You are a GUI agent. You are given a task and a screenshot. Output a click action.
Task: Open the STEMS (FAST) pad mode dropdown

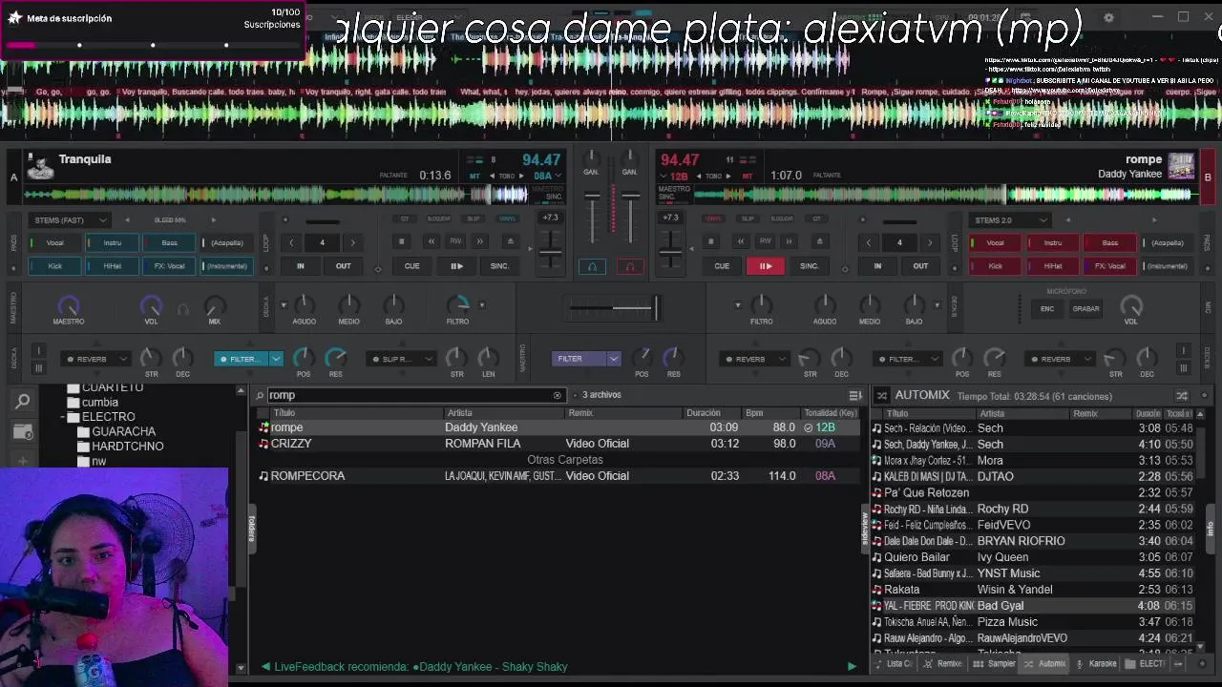69,220
